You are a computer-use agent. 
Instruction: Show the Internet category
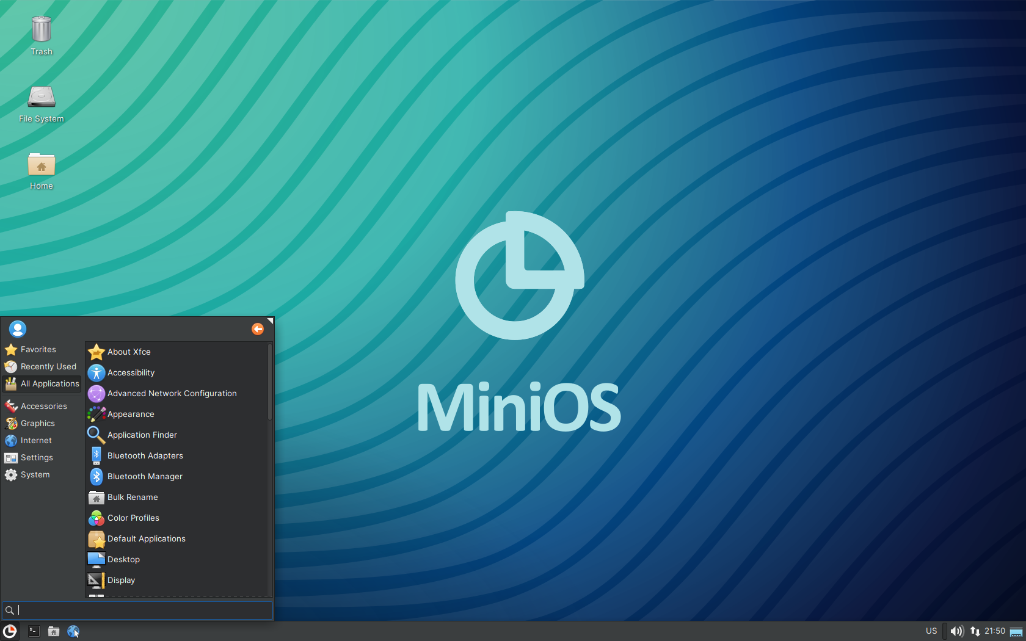click(x=42, y=440)
